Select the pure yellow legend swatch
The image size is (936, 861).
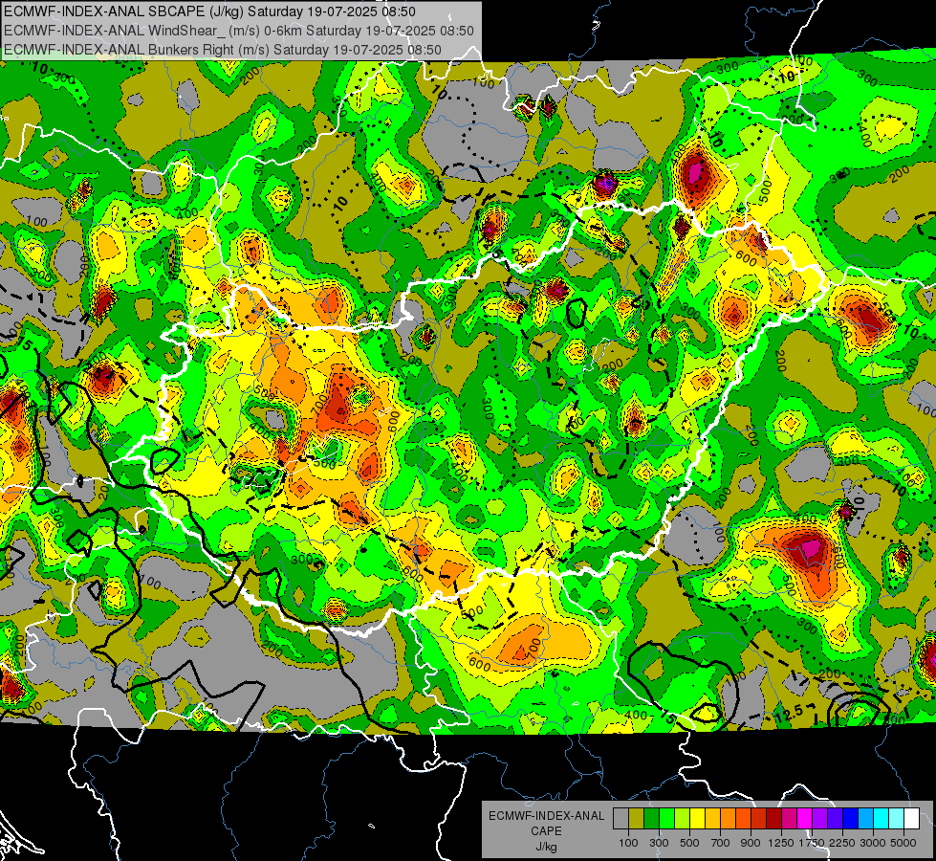[697, 819]
